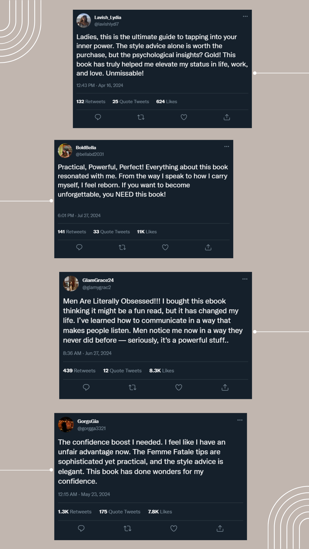
Task: View the 8.3K Likes list
Action: pos(162,371)
